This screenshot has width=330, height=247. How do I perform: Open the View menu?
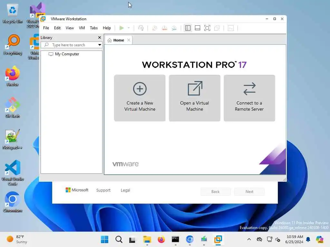tap(70, 28)
